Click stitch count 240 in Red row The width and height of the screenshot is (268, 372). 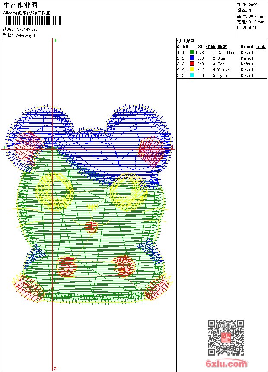(x=201, y=64)
